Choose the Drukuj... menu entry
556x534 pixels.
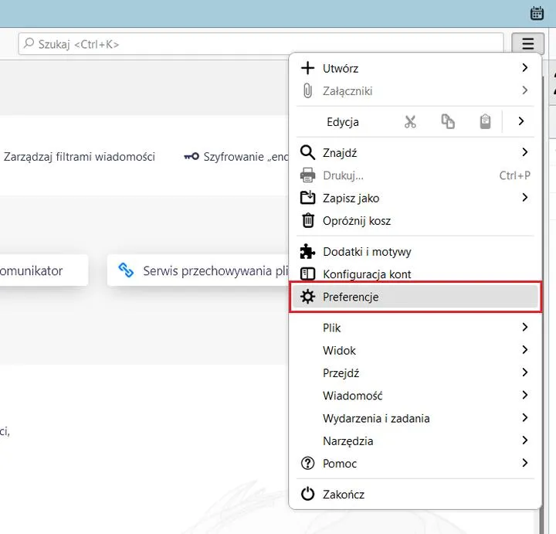click(x=415, y=175)
